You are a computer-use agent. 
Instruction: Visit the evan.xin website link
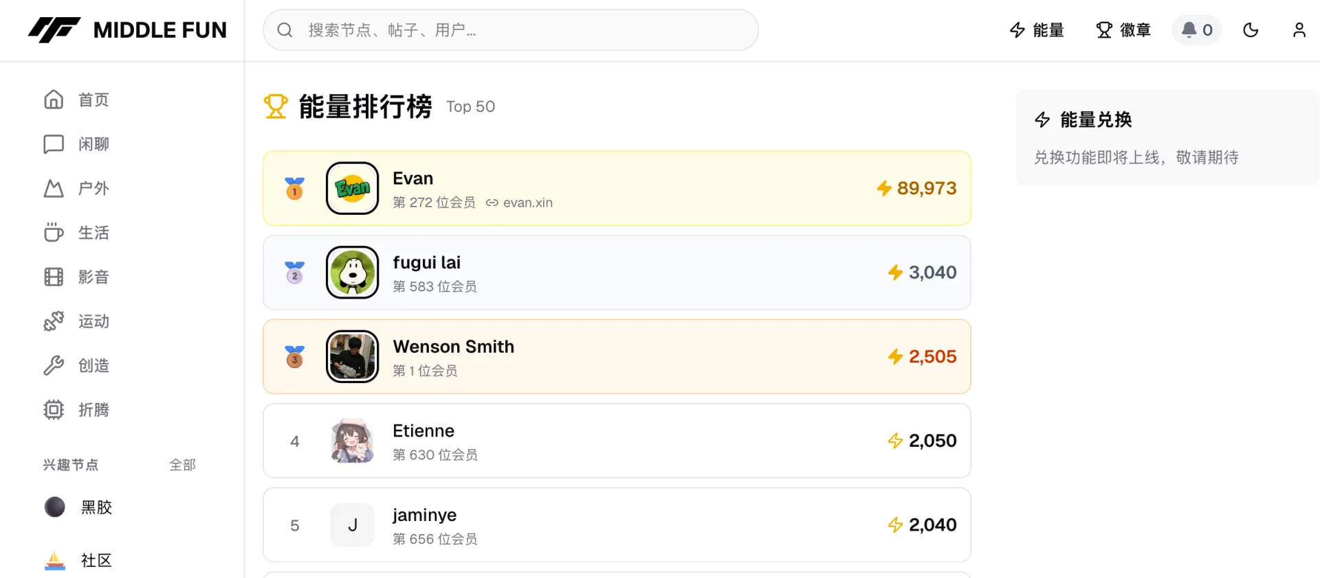tap(527, 203)
